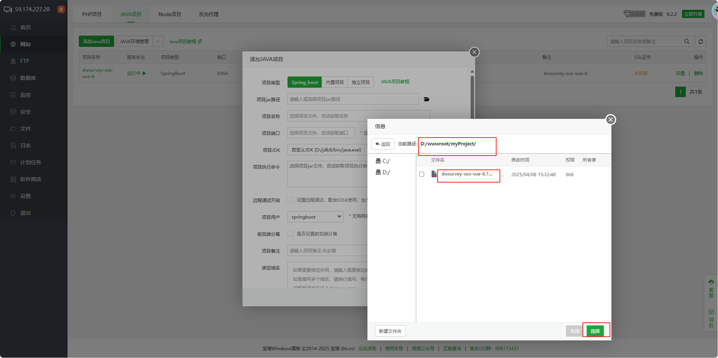Enable remote debugging checkbox
This screenshot has height=358, width=718.
point(291,200)
